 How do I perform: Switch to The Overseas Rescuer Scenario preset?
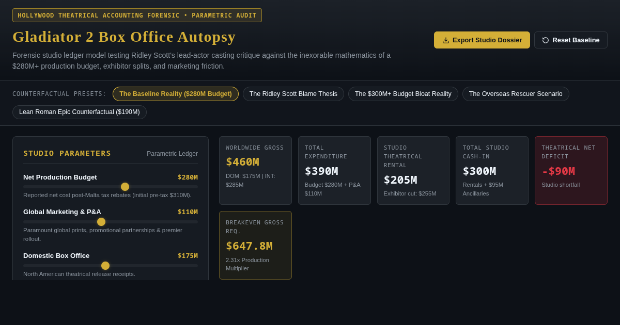point(516,94)
